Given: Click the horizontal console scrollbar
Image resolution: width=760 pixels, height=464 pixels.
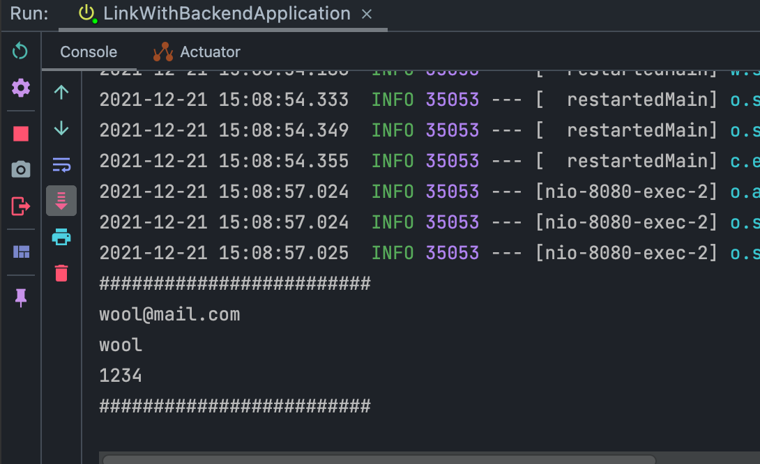Looking at the screenshot, I should pyautogui.click(x=380, y=459).
